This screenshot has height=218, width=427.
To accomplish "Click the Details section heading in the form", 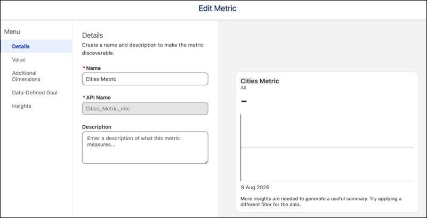I will point(93,35).
